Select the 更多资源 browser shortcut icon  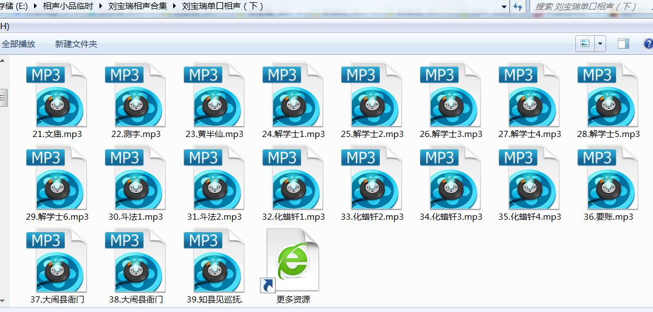click(x=290, y=260)
